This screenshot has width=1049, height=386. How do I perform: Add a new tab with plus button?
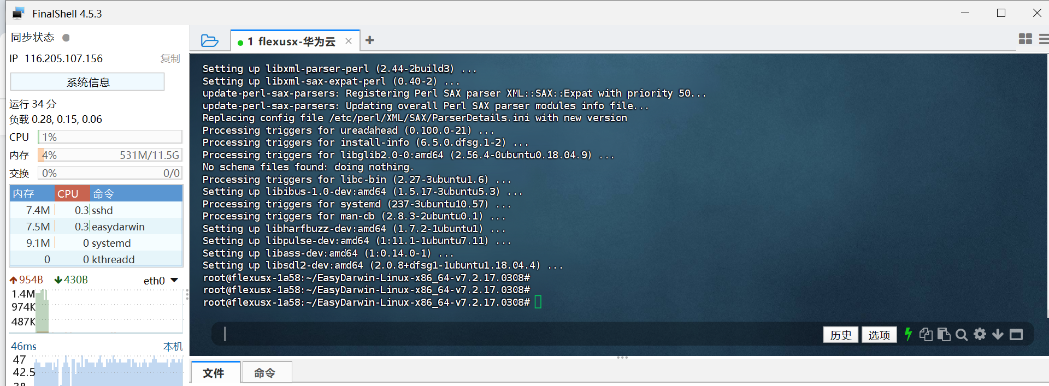(x=370, y=40)
